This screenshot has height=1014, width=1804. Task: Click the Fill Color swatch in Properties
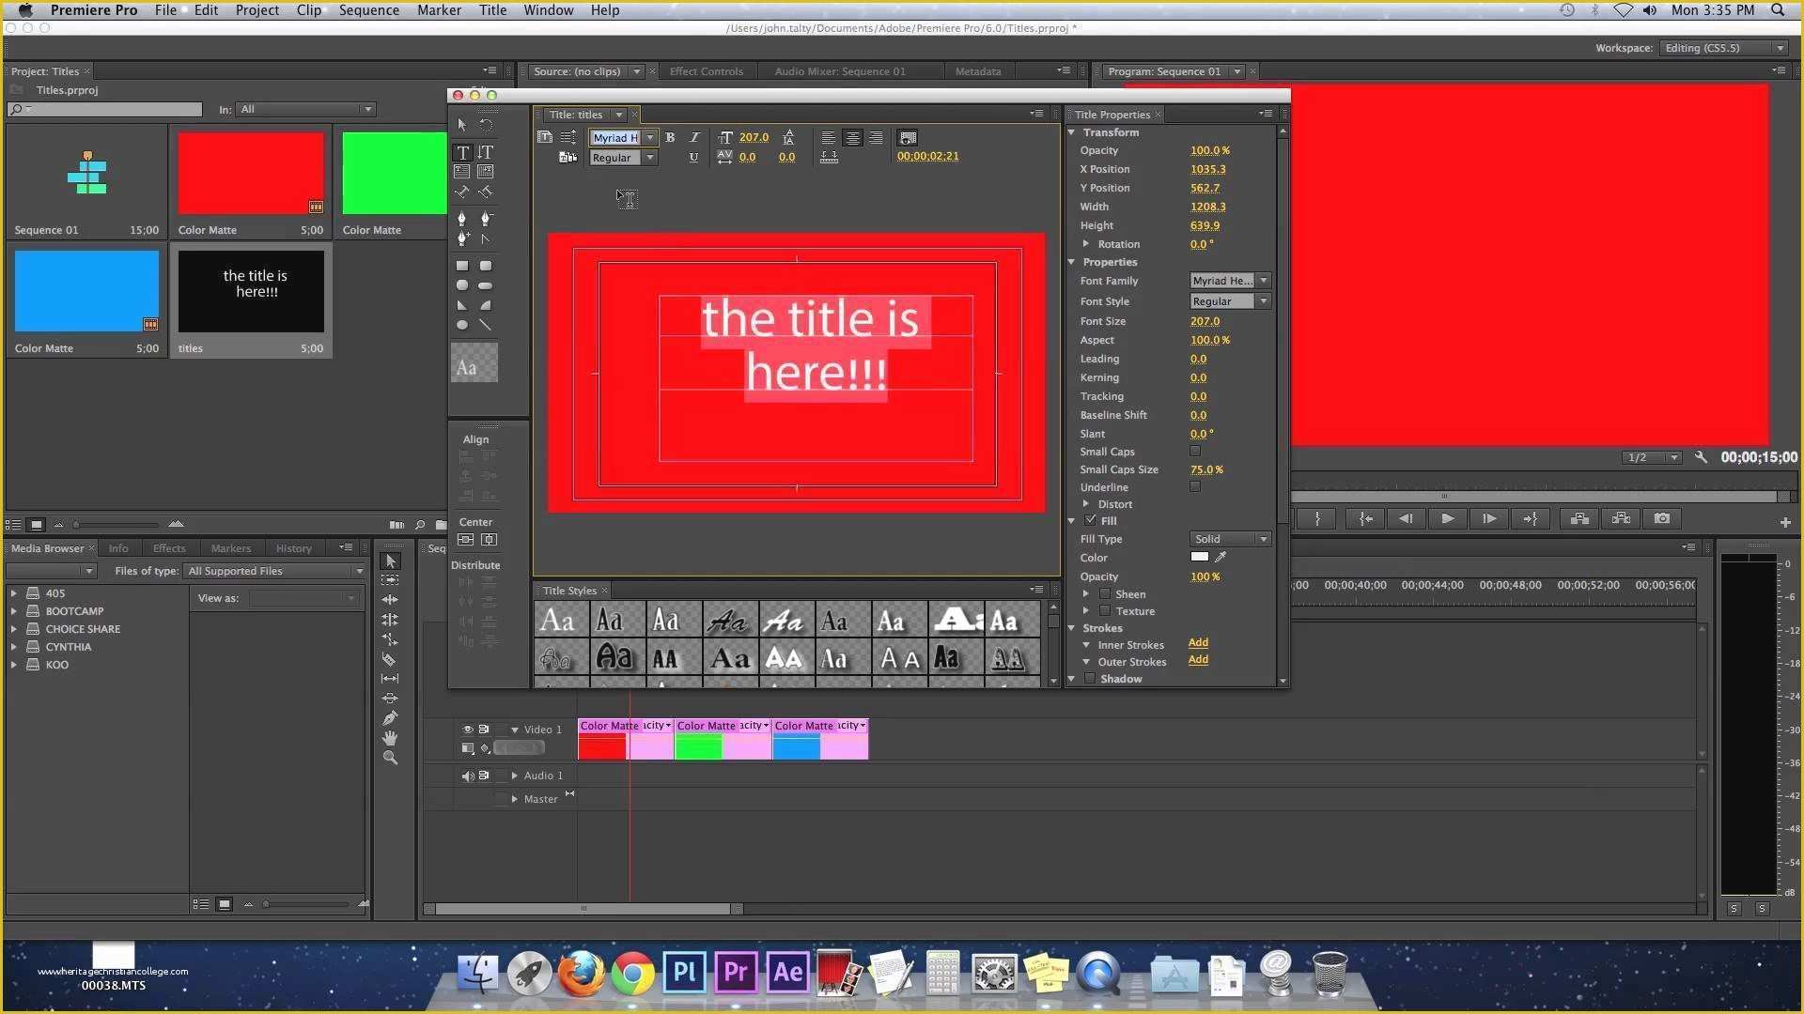point(1197,557)
